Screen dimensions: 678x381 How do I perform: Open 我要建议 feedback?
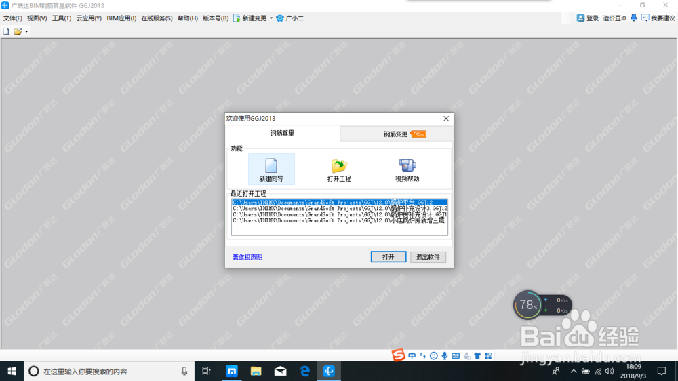658,18
